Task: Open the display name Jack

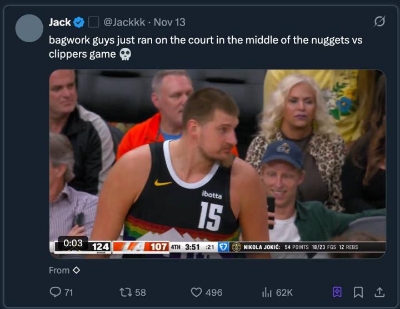Action: click(x=59, y=22)
